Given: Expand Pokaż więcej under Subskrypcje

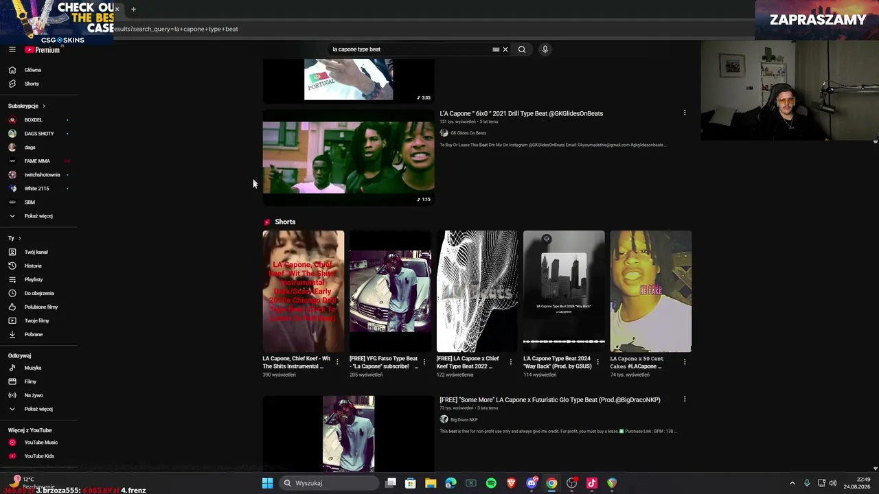Looking at the screenshot, I should point(38,216).
